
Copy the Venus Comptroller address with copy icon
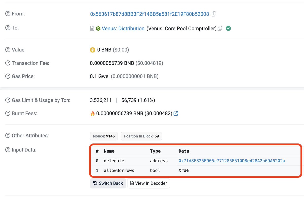[x=220, y=28]
